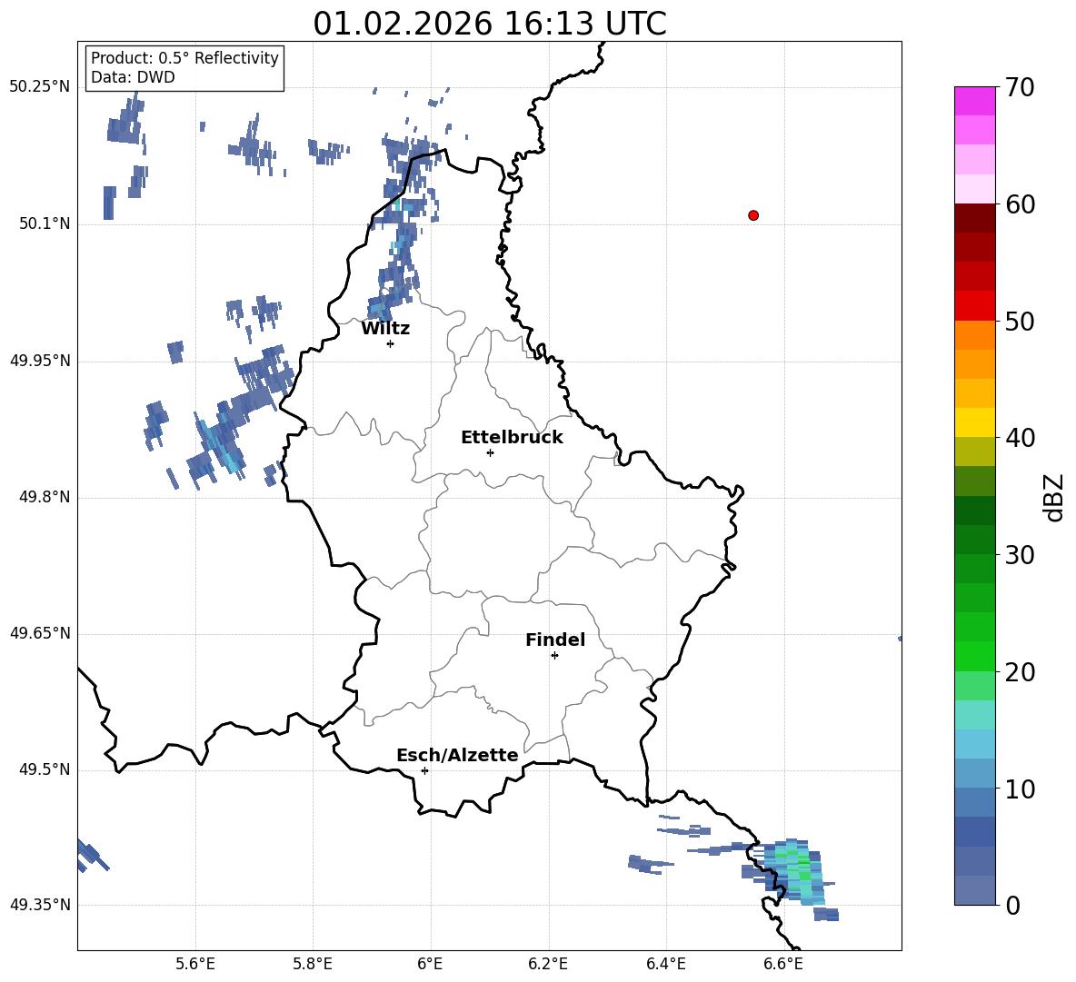The width and height of the screenshot is (1076, 982).
Task: Click the red dot marker on the map
Action: [x=753, y=215]
